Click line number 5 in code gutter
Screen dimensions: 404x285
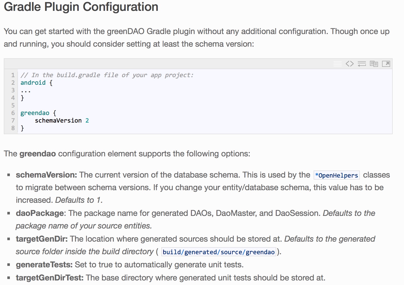[13, 105]
